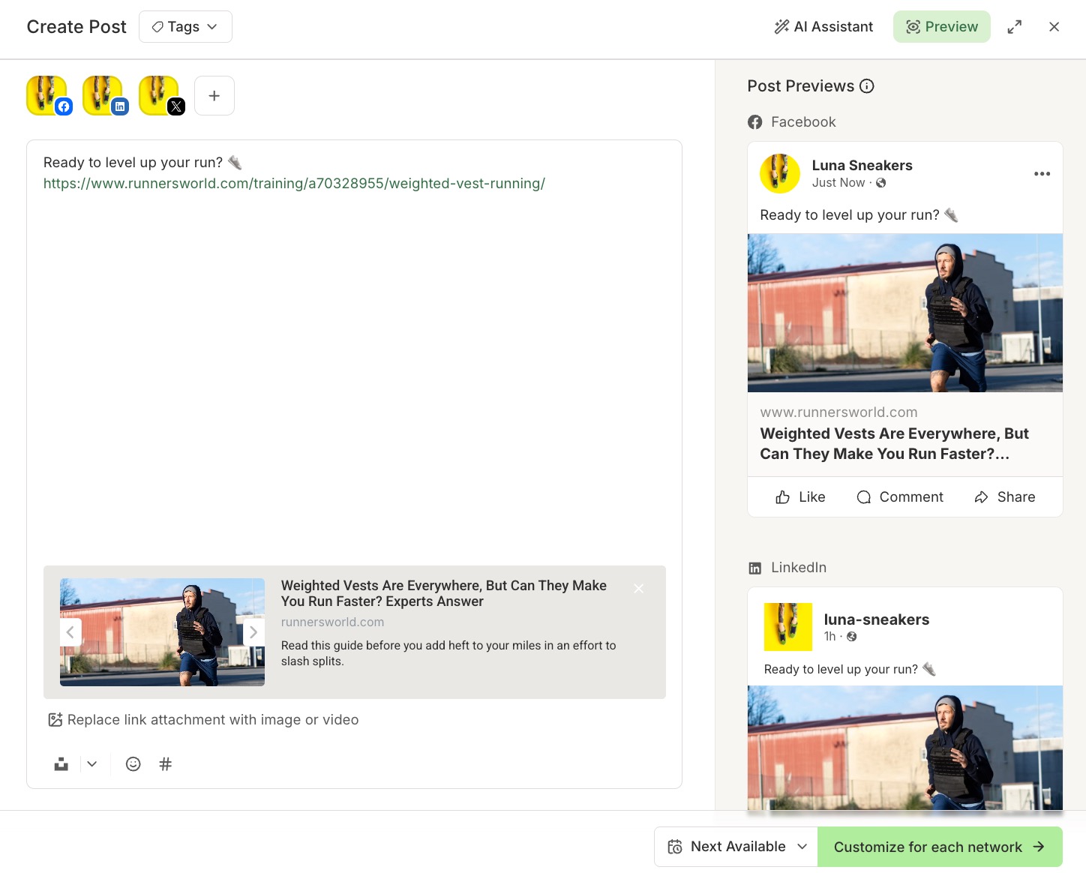The width and height of the screenshot is (1086, 873).
Task: Expand the integrations dropdown arrow
Action: 92,764
